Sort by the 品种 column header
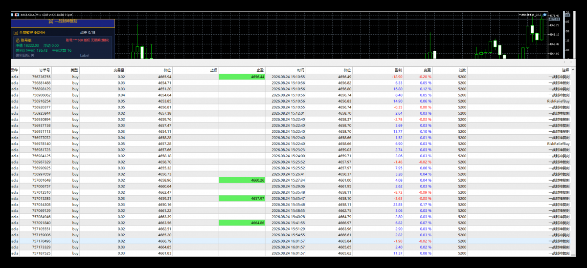The width and height of the screenshot is (587, 268). [15, 70]
